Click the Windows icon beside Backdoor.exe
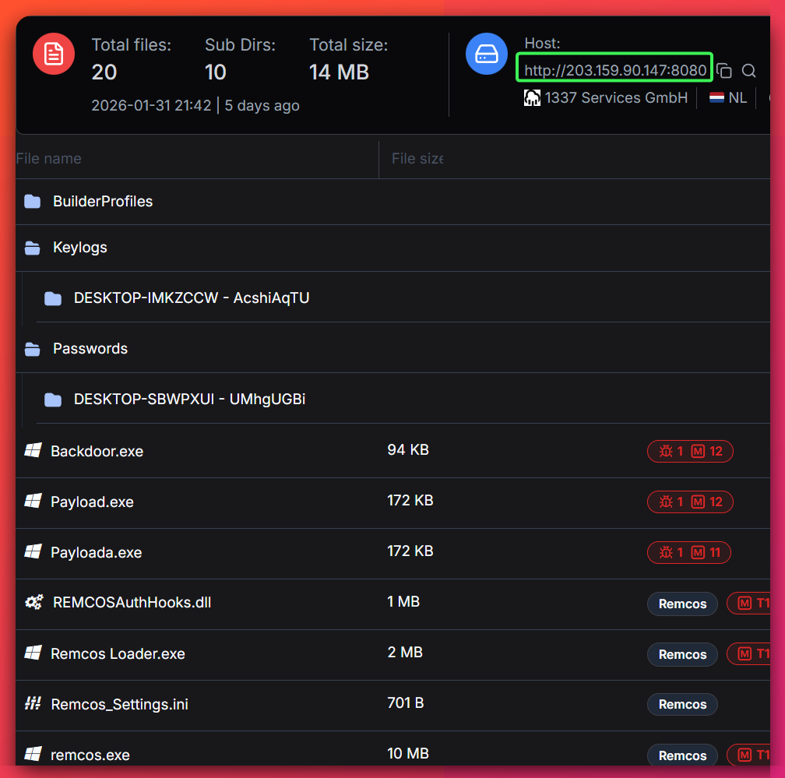Image resolution: width=785 pixels, height=778 pixels. (x=33, y=451)
